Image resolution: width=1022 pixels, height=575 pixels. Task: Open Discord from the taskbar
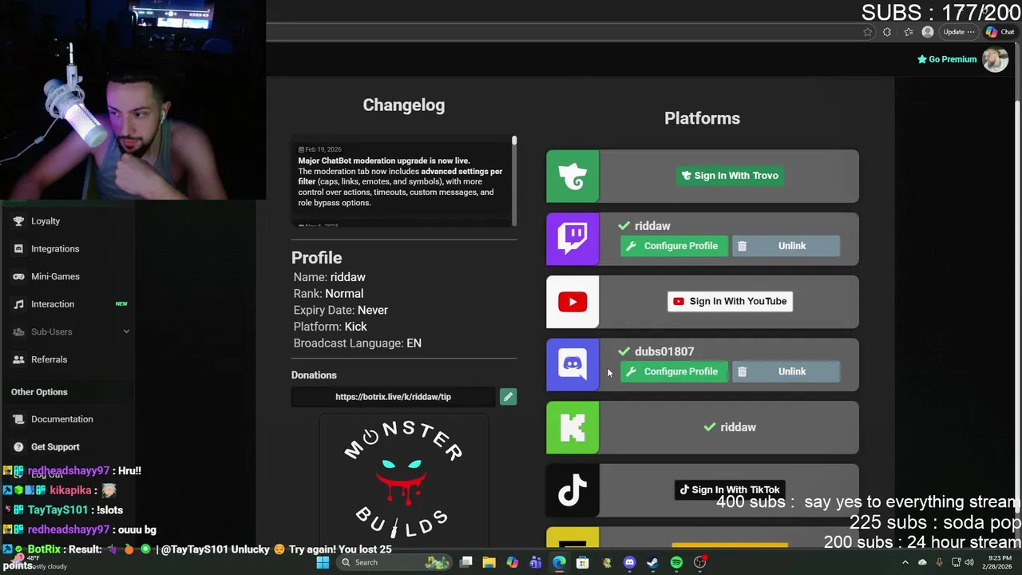tap(629, 562)
